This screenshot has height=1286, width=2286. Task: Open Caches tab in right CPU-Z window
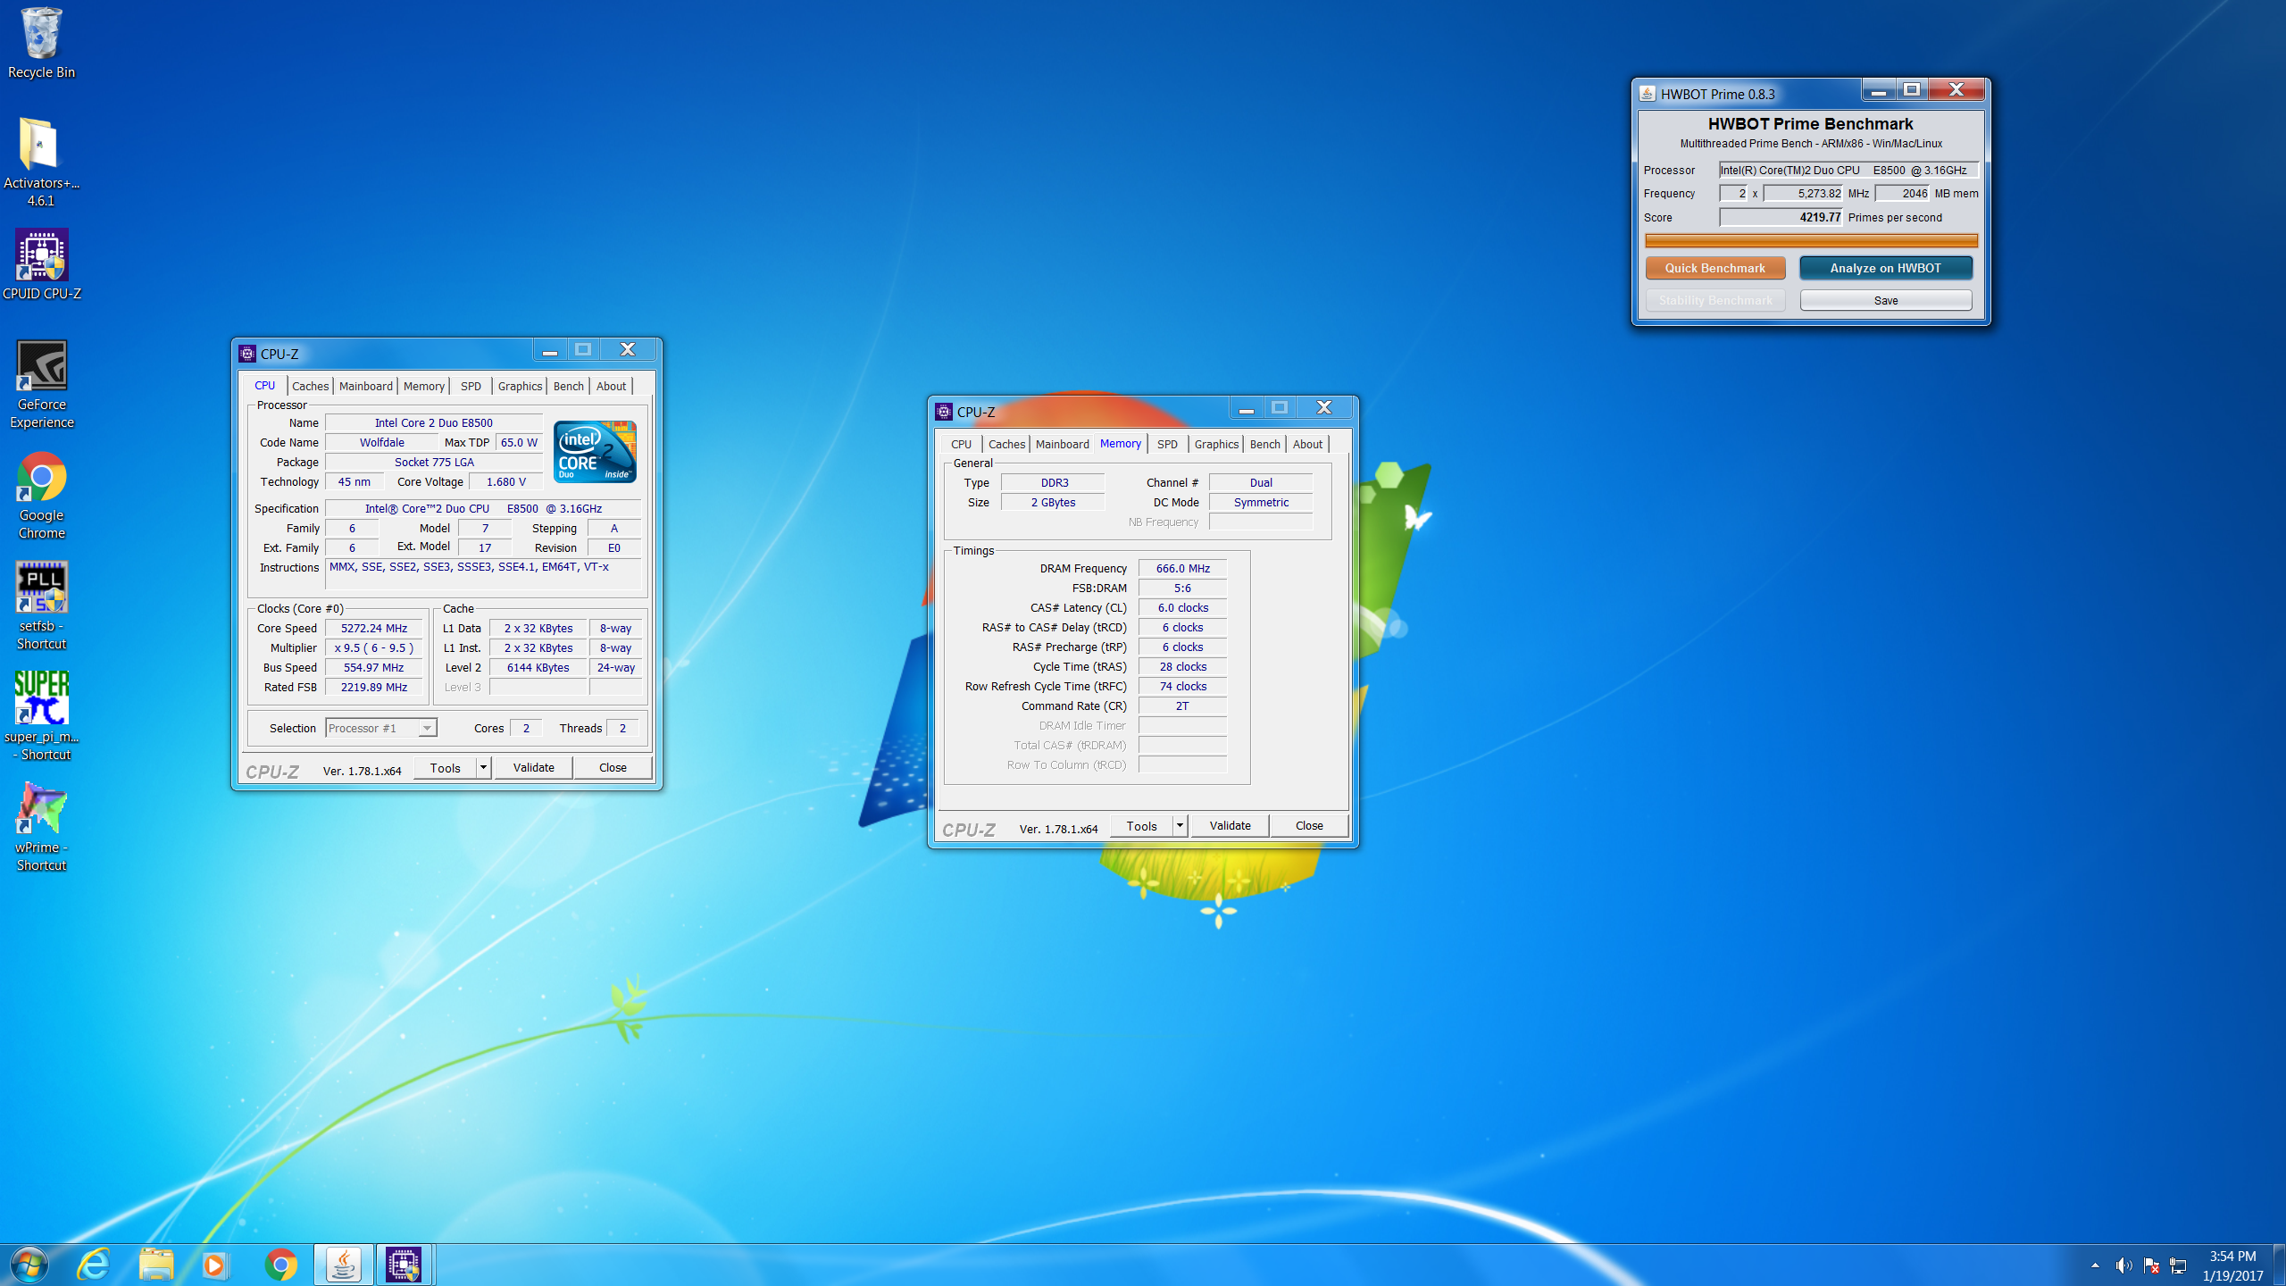1006,444
